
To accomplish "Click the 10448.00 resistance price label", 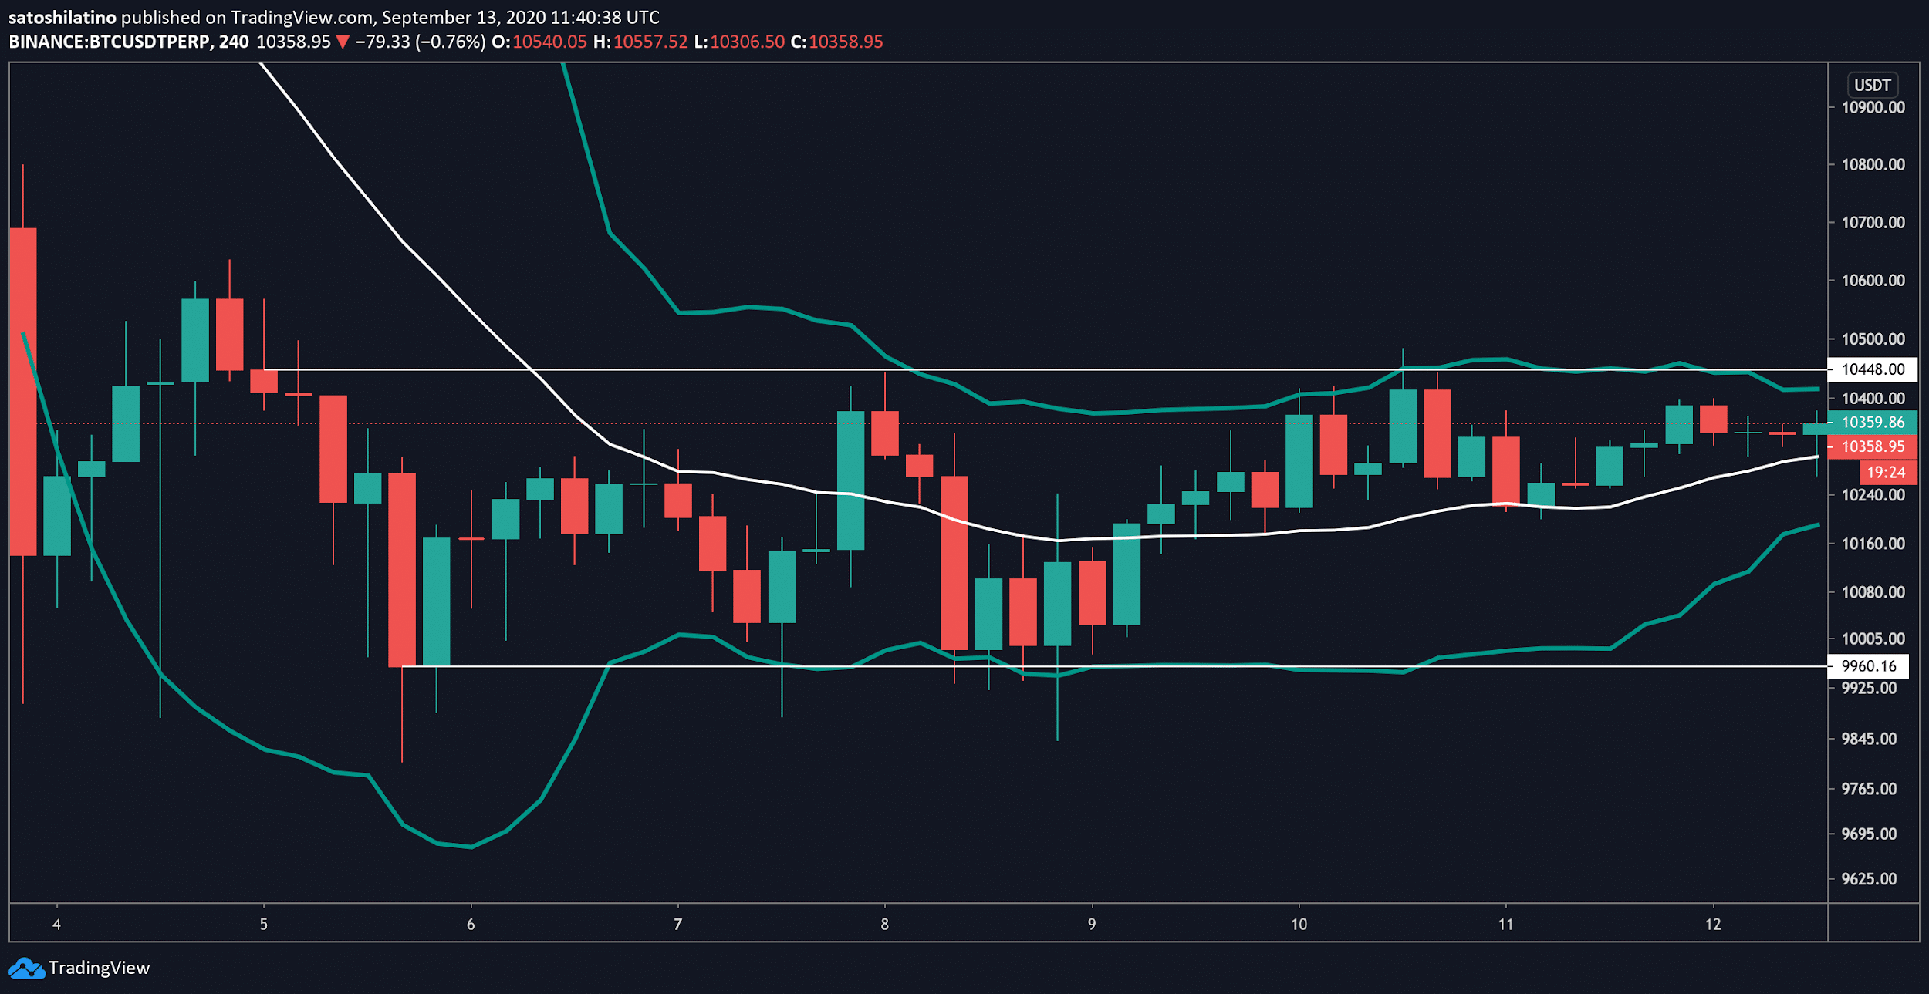I will coord(1873,369).
